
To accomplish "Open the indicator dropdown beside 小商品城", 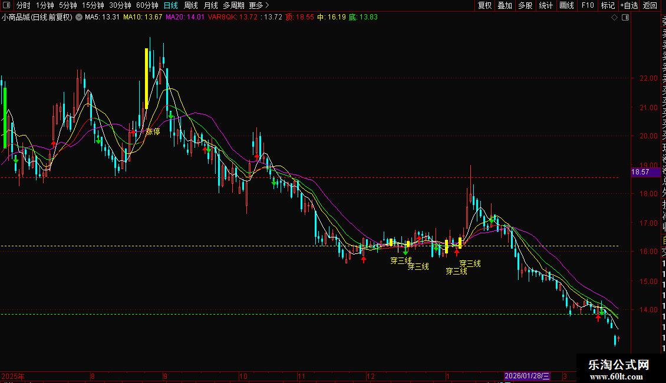I will [x=79, y=18].
